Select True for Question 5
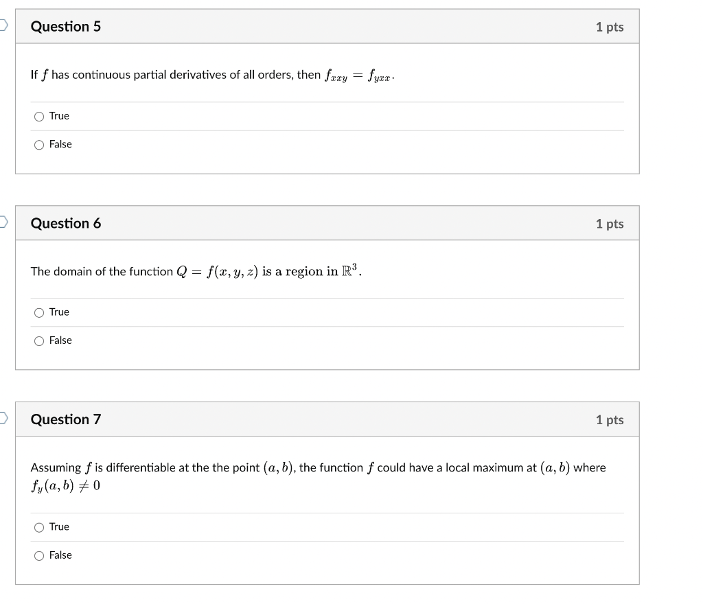 [39, 116]
